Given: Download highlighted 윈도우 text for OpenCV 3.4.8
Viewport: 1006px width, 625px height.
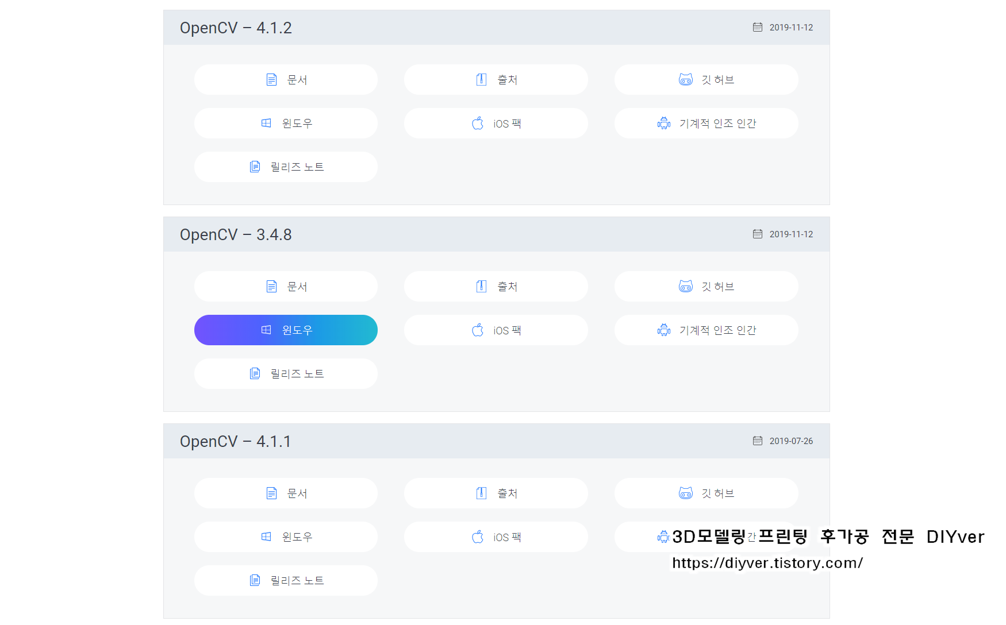Looking at the screenshot, I should click(297, 330).
